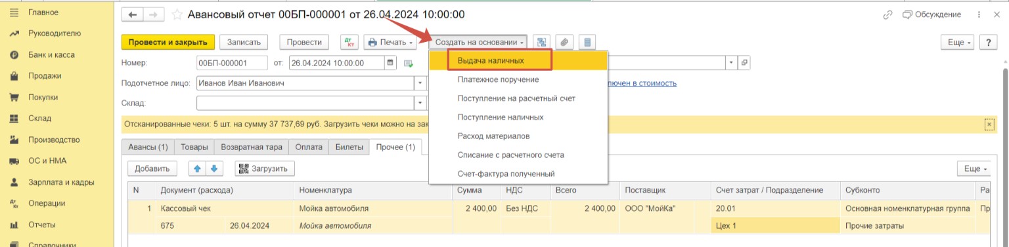1009x247 pixels.
Task: Select Выдача наличных menu entry
Action: coord(519,60)
